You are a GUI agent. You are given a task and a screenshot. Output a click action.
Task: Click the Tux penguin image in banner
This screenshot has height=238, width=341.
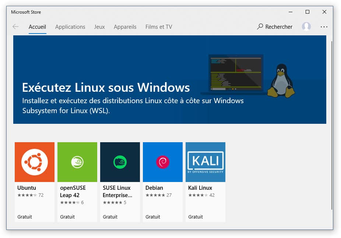(x=281, y=81)
